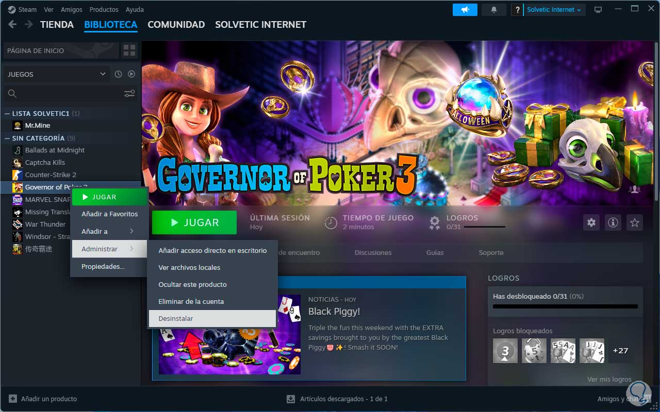Click the main page vertical scrollbar
Screen dimensions: 660x412
[x=656, y=121]
